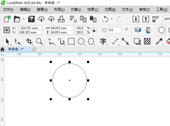Cut the selection with the Cut icon

[73, 19]
